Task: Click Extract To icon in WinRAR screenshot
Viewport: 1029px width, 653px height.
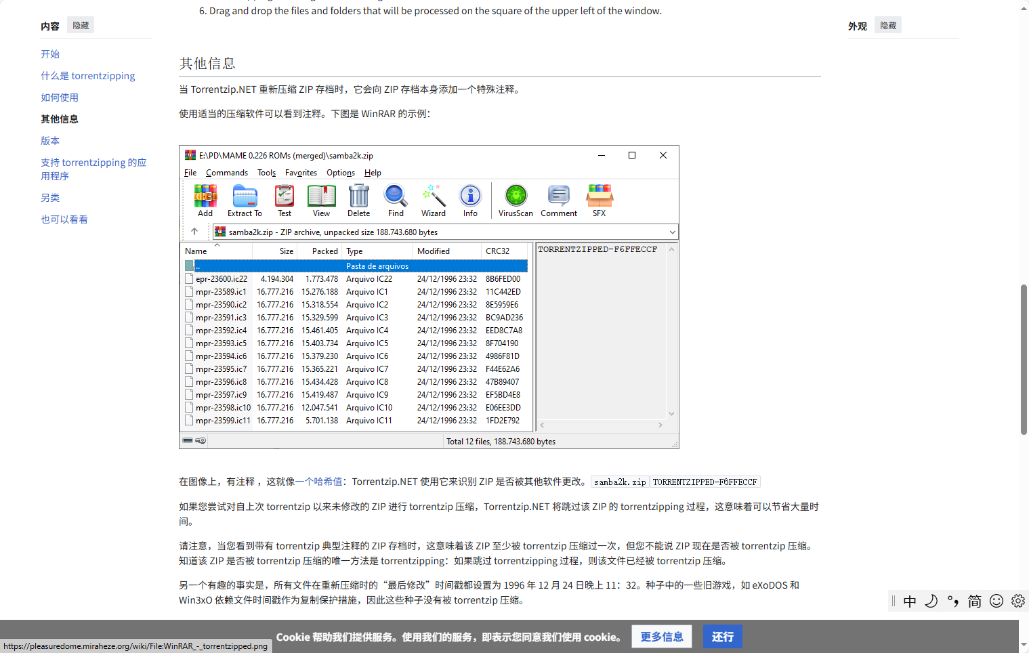Action: [245, 201]
